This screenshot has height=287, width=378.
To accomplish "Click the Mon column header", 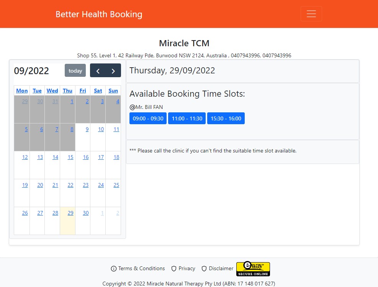I will pos(22,91).
